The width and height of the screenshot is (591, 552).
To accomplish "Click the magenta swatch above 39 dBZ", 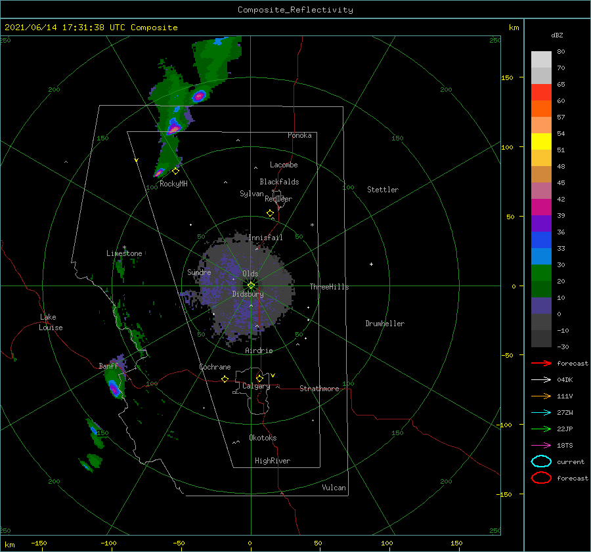I will coord(541,207).
